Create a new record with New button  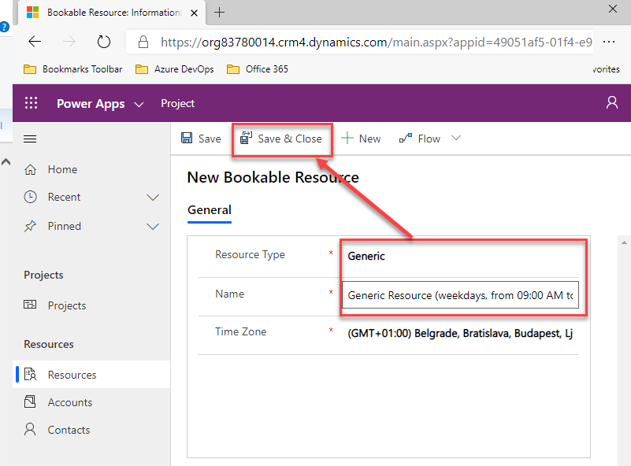(x=361, y=139)
